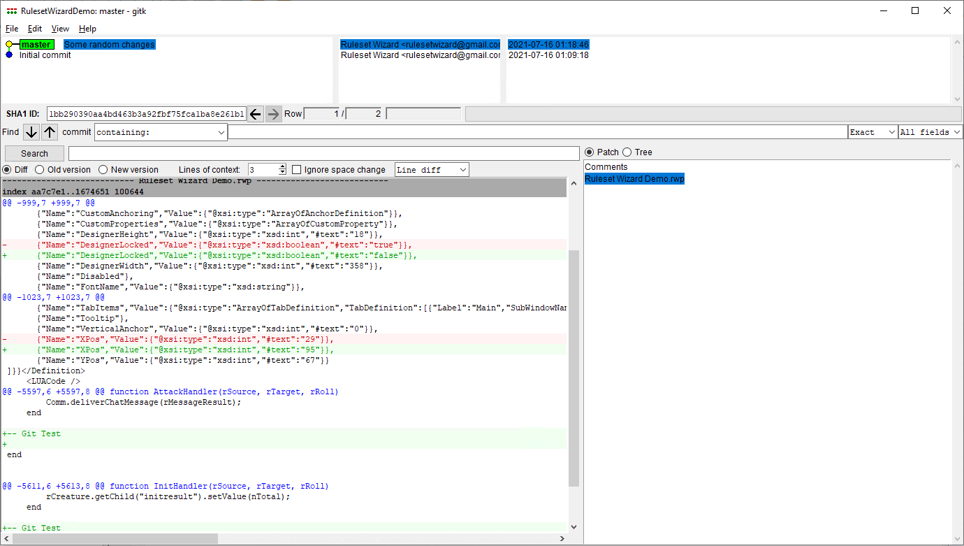Increment the Lines of context value
The width and height of the screenshot is (964, 546).
click(x=282, y=166)
